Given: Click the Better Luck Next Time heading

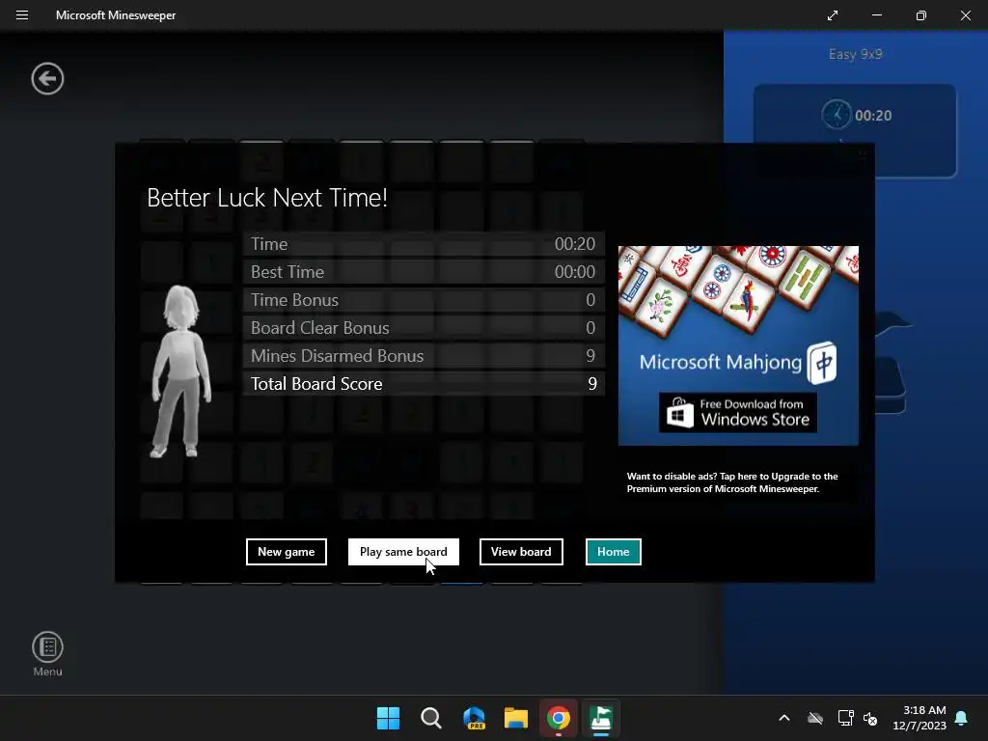Looking at the screenshot, I should (267, 198).
